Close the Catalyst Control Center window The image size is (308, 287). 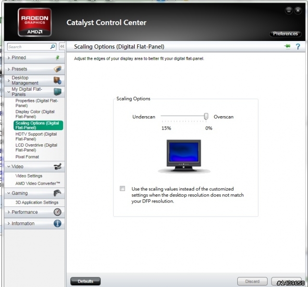point(298,11)
